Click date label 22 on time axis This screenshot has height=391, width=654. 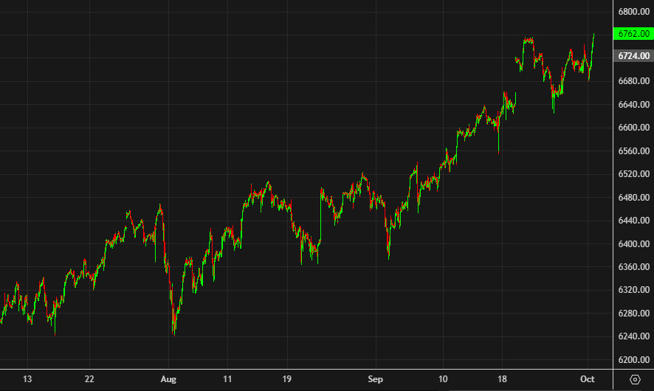pos(89,379)
